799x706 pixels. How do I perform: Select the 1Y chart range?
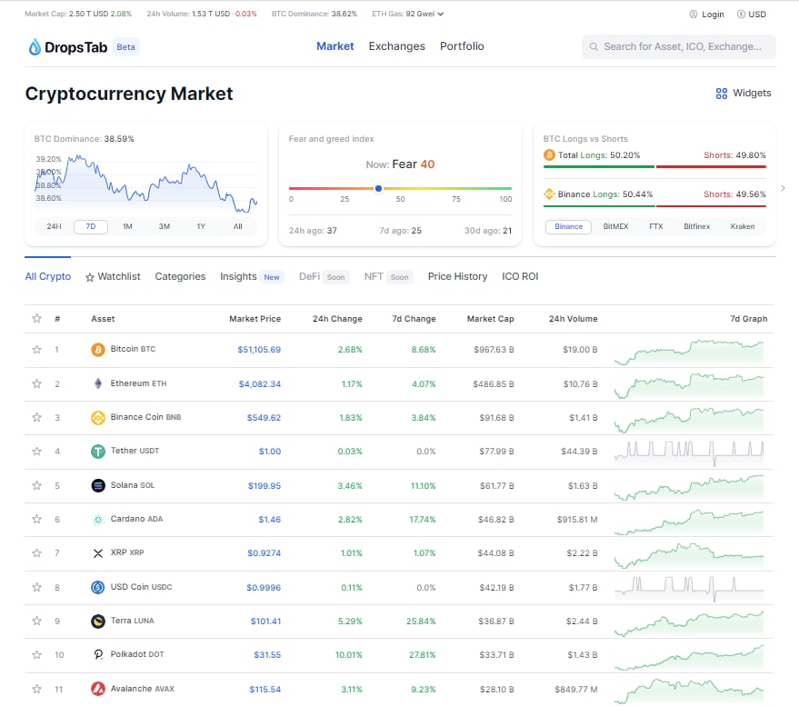tap(201, 226)
